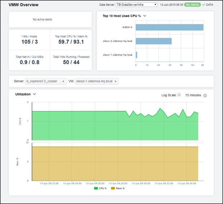Click the CPU % green legend swatch
The image size is (223, 204).
coord(96,188)
